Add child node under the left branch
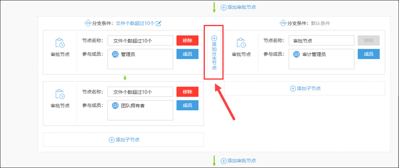This screenshot has width=399, height=168. 124,140
